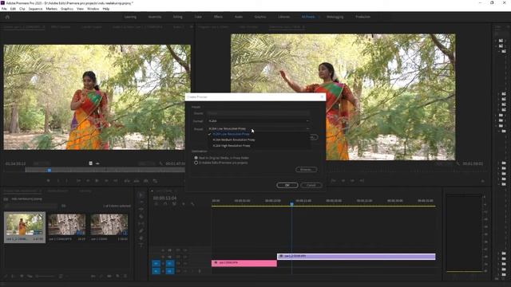The width and height of the screenshot is (511, 287).
Task: Select the Track Select Forward tool
Action: tap(141, 202)
